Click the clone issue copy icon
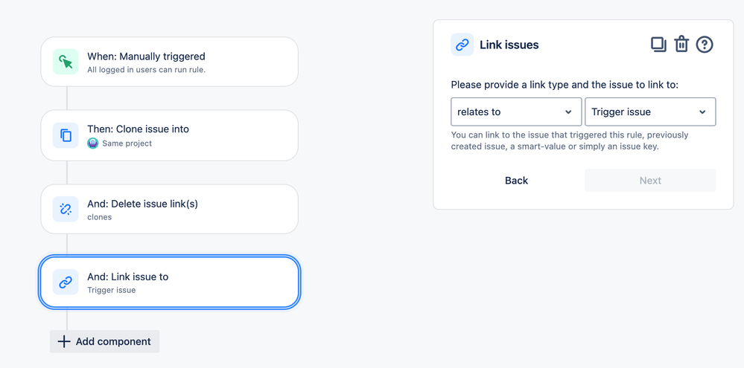Image resolution: width=744 pixels, height=368 pixels. pos(66,135)
